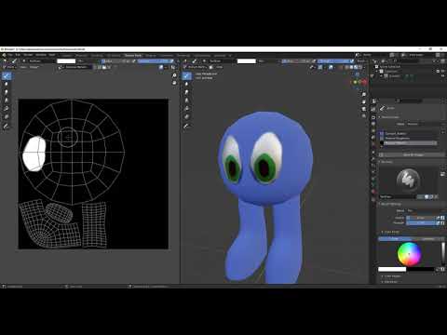Select the Mask tool in the image editor
The width and height of the screenshot is (447, 335).
pos(7,117)
